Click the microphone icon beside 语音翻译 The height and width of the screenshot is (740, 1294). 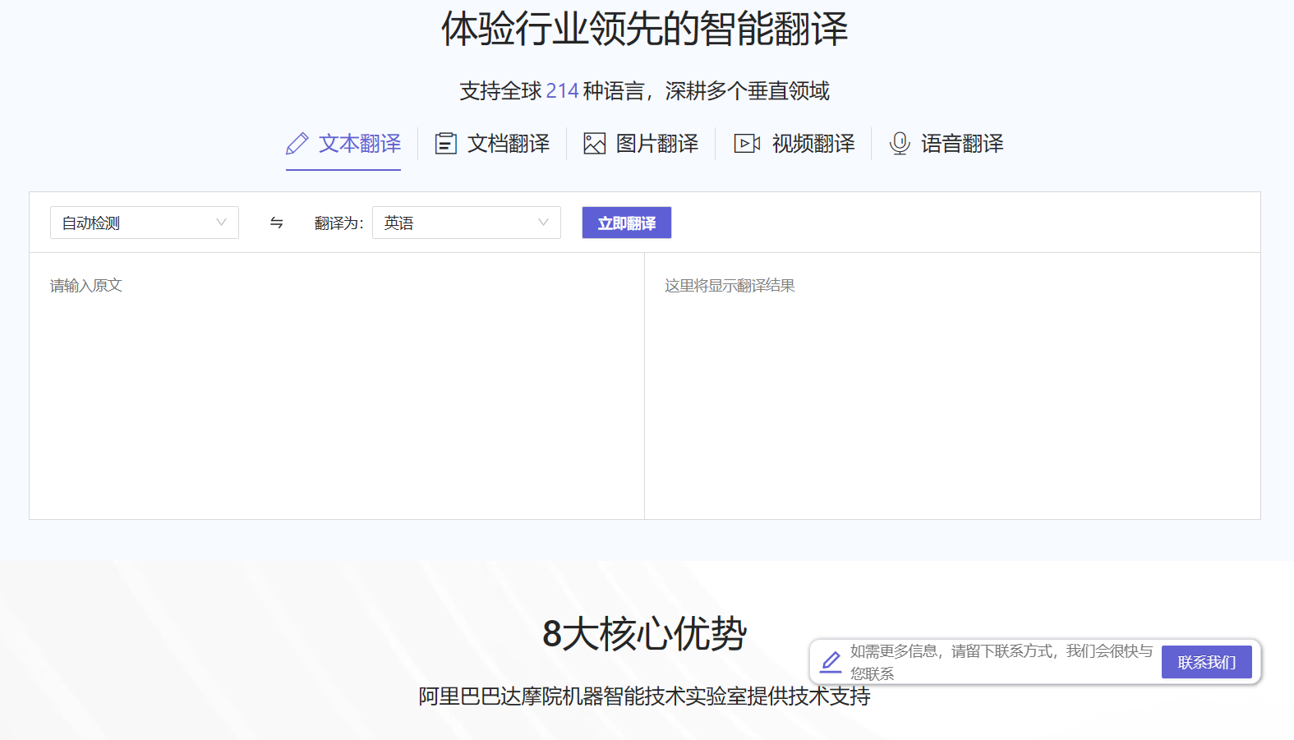(900, 144)
